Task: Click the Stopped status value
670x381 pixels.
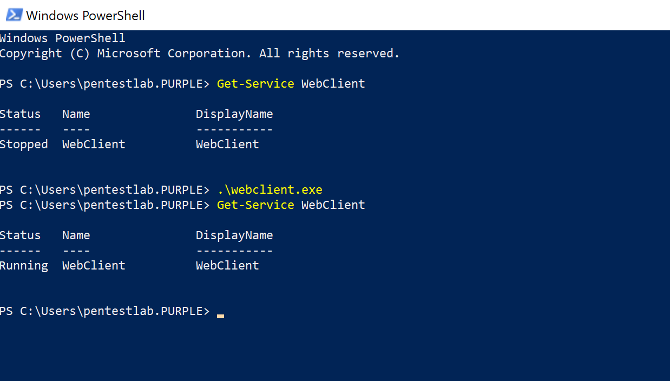Action: 24,144
